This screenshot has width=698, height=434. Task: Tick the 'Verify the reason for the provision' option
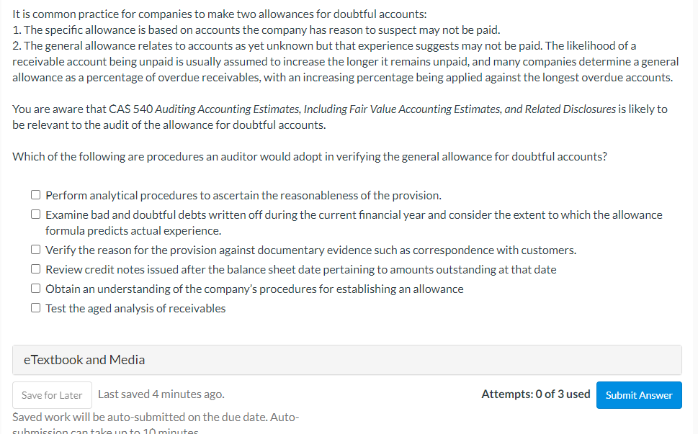coord(35,248)
